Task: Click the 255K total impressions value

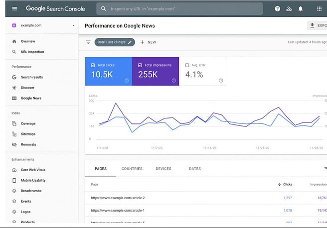Action: pyautogui.click(x=148, y=75)
